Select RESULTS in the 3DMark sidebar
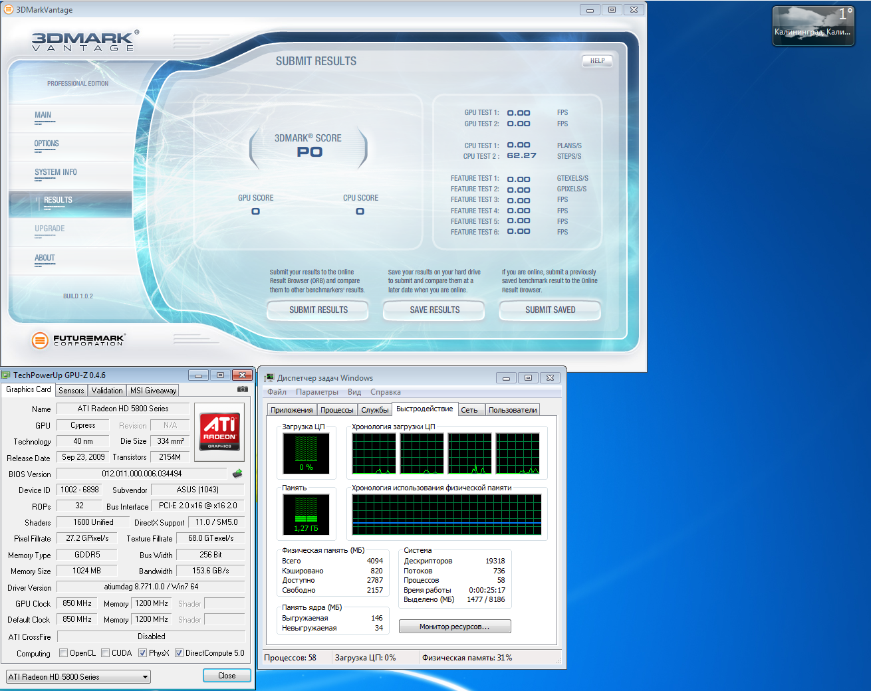This screenshot has width=871, height=691. coord(70,204)
